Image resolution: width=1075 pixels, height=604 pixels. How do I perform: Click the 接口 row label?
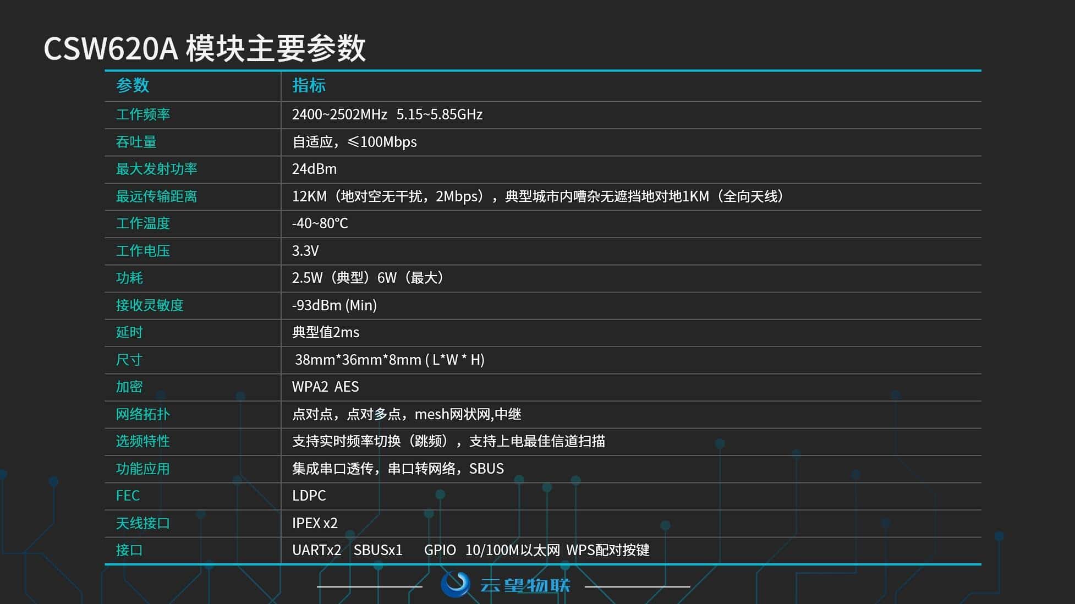pyautogui.click(x=129, y=550)
